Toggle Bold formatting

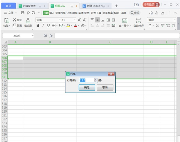38,26
